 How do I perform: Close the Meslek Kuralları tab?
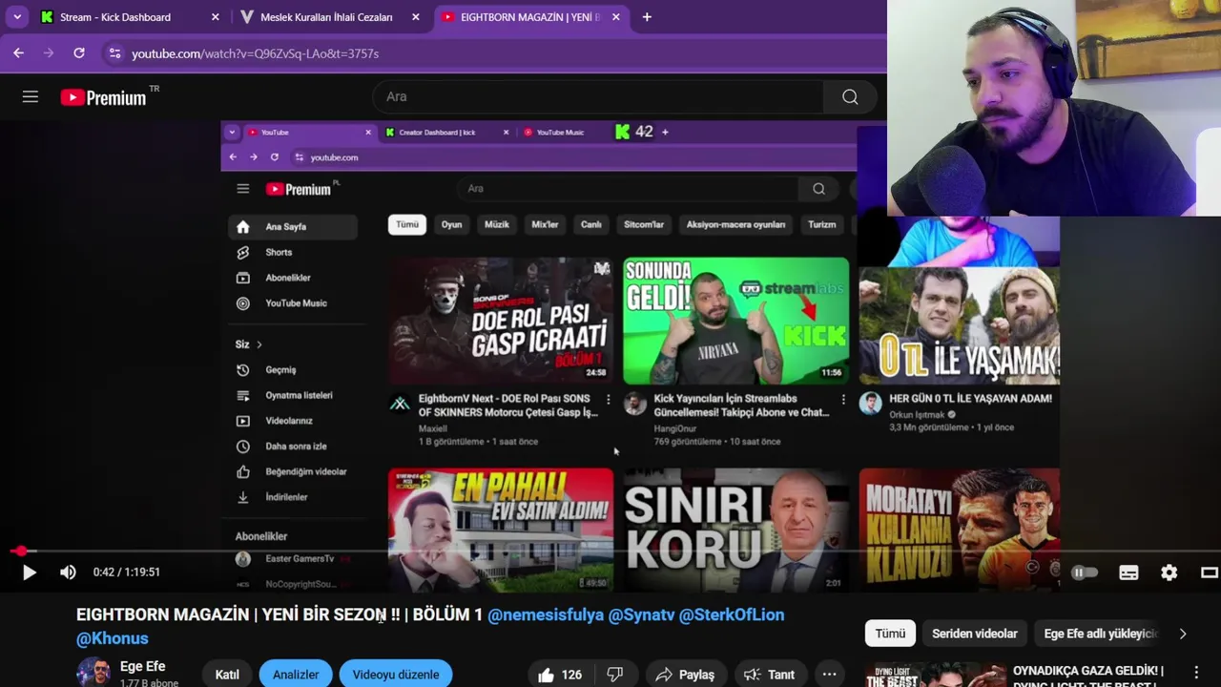coord(415,17)
